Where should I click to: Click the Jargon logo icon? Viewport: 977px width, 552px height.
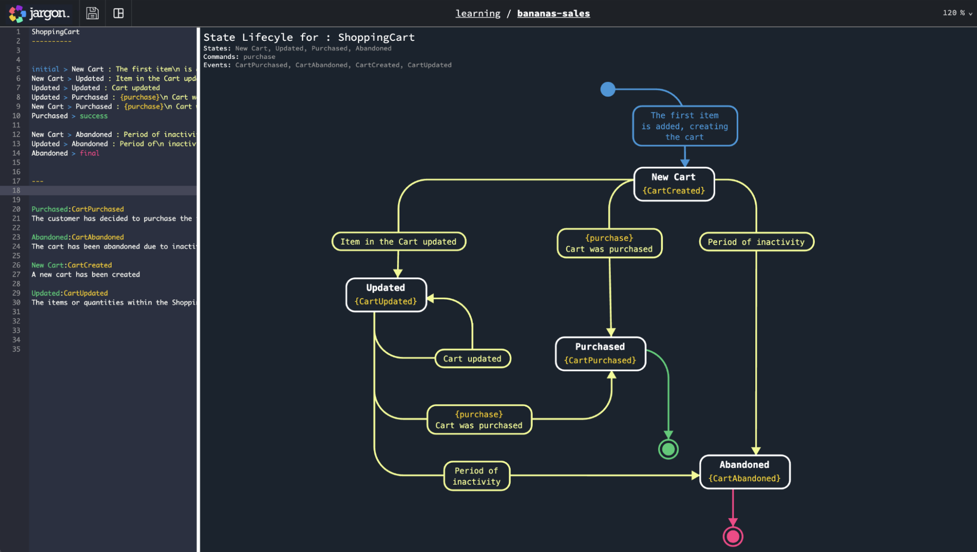(x=16, y=13)
